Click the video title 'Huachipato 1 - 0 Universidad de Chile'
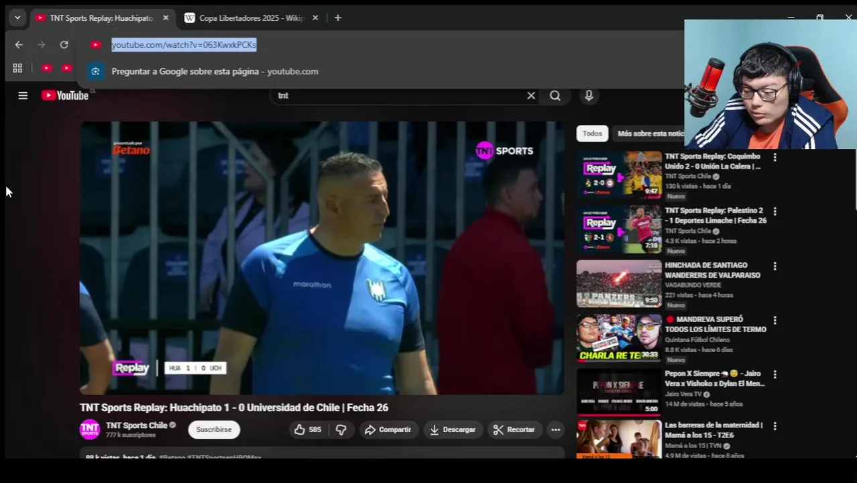857x483 pixels. point(234,408)
